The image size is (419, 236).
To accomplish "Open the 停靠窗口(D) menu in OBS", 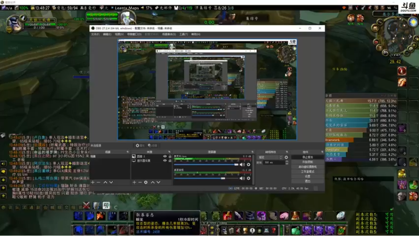I will (134, 34).
